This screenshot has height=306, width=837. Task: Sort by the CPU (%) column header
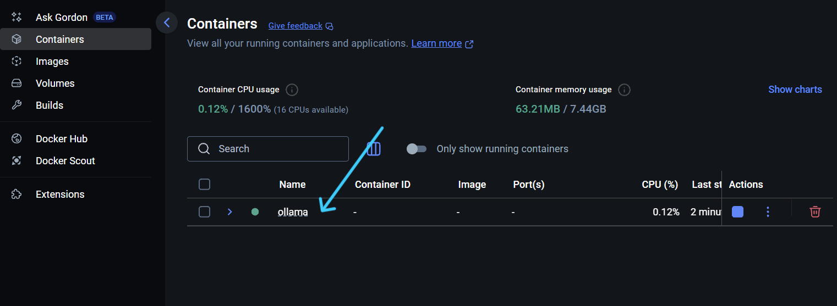660,185
